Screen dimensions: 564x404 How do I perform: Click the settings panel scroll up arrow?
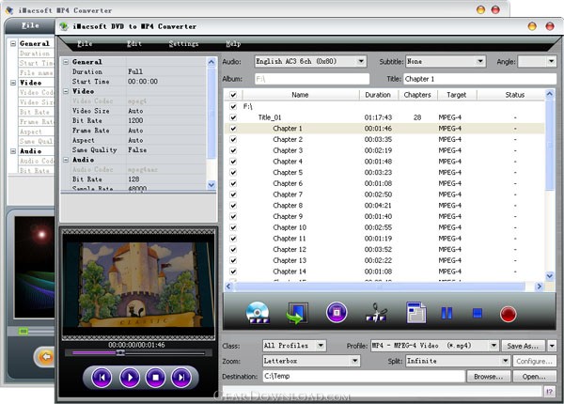click(x=211, y=62)
